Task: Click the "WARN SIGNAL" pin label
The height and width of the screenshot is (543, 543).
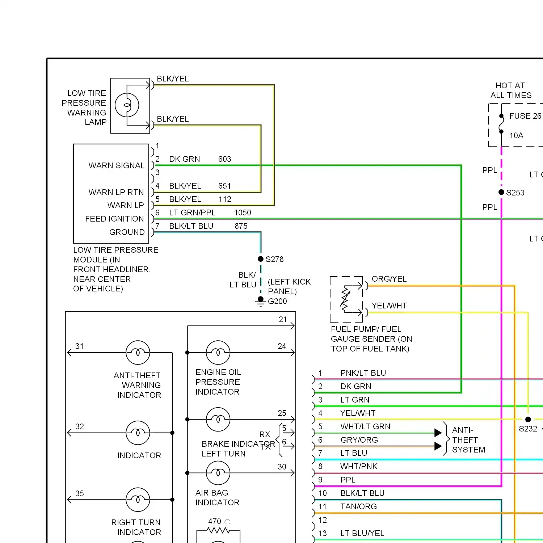Action: tap(117, 165)
